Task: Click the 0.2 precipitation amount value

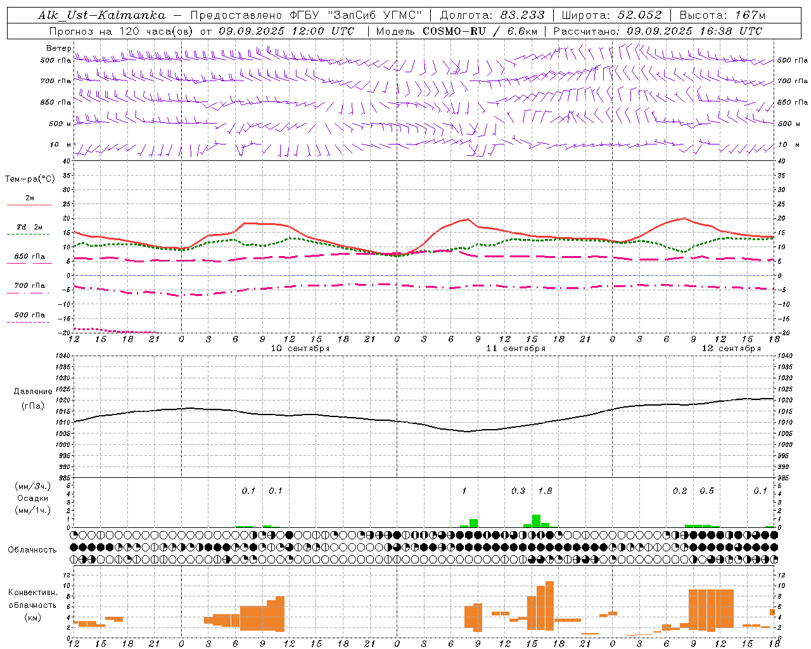Action: tap(680, 491)
